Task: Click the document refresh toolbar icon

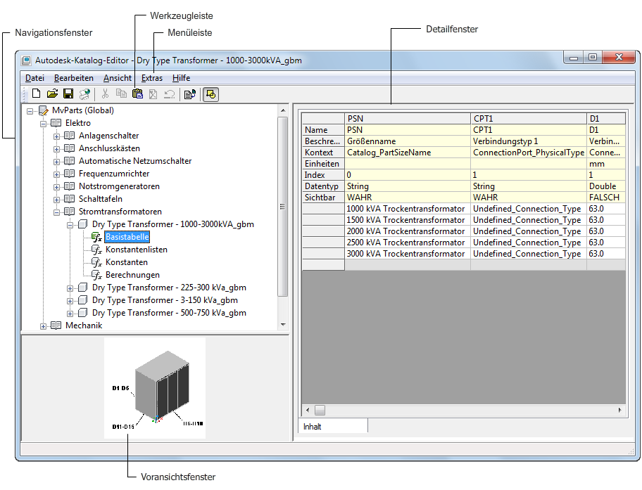Action: pos(190,94)
